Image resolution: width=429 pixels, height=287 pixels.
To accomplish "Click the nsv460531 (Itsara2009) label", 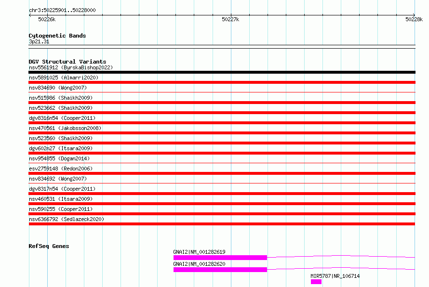I will 61,199.
